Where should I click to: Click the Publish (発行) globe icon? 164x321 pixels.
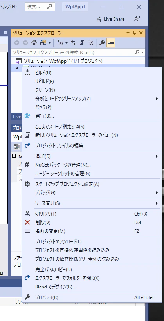point(27,116)
